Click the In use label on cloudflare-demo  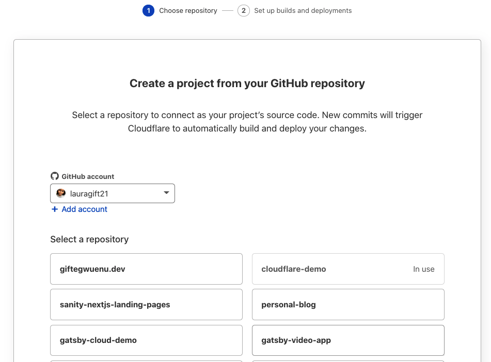pos(423,269)
